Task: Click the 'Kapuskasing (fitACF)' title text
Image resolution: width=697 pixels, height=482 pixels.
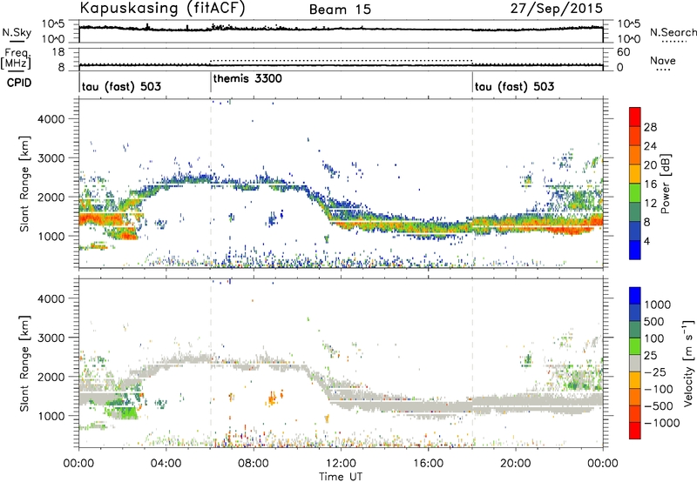Action: (x=162, y=9)
